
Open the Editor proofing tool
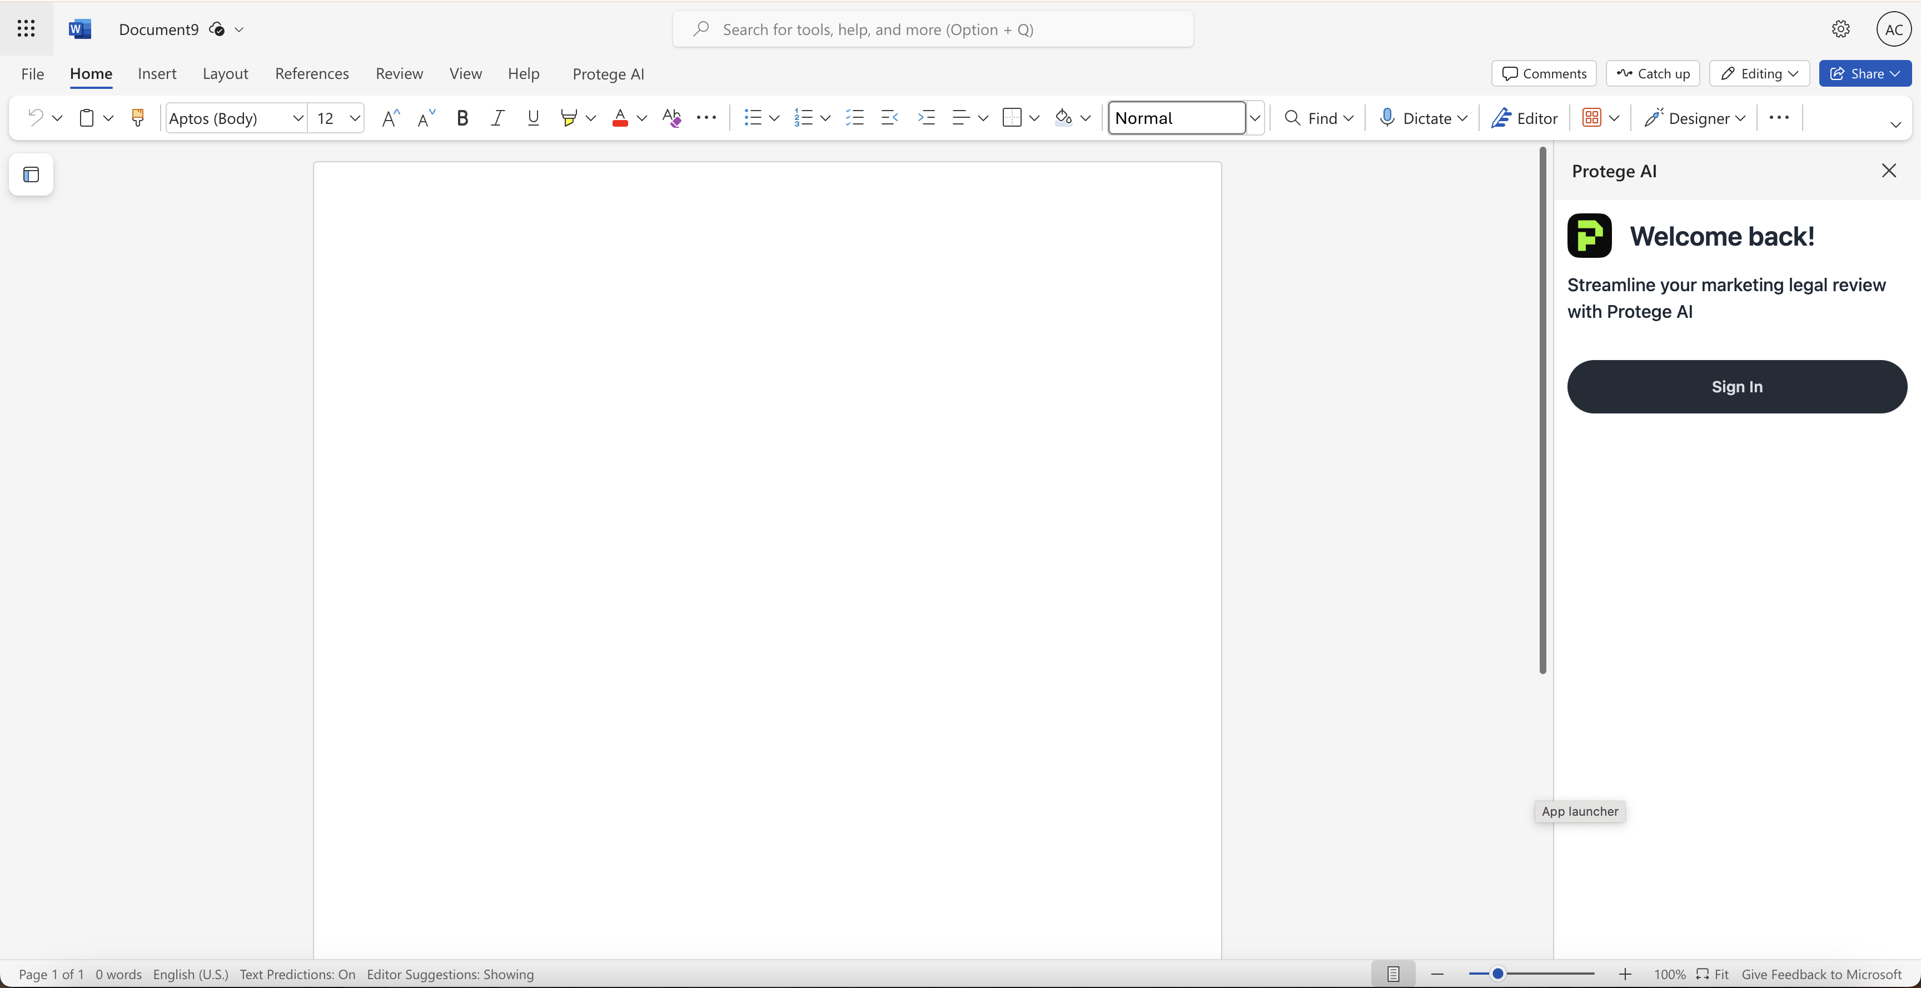point(1524,118)
